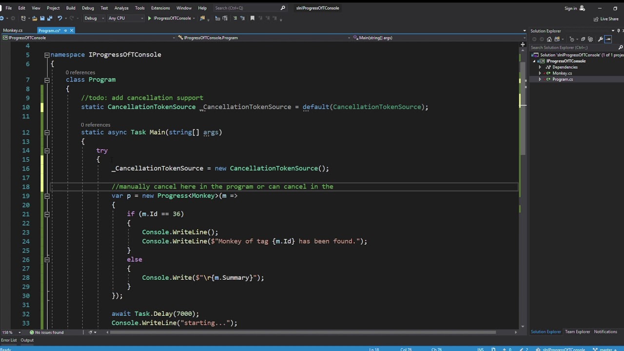Viewport: 624px width, 351px height.
Task: Click the No issues found indicator
Action: [x=46, y=332]
